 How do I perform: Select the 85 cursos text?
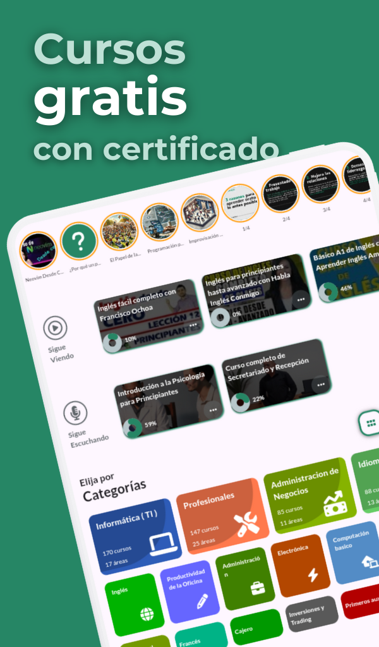tap(290, 510)
